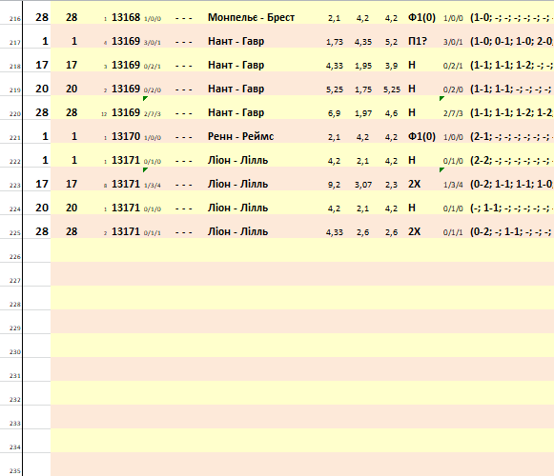Select the odds value 1,75

(x=363, y=89)
